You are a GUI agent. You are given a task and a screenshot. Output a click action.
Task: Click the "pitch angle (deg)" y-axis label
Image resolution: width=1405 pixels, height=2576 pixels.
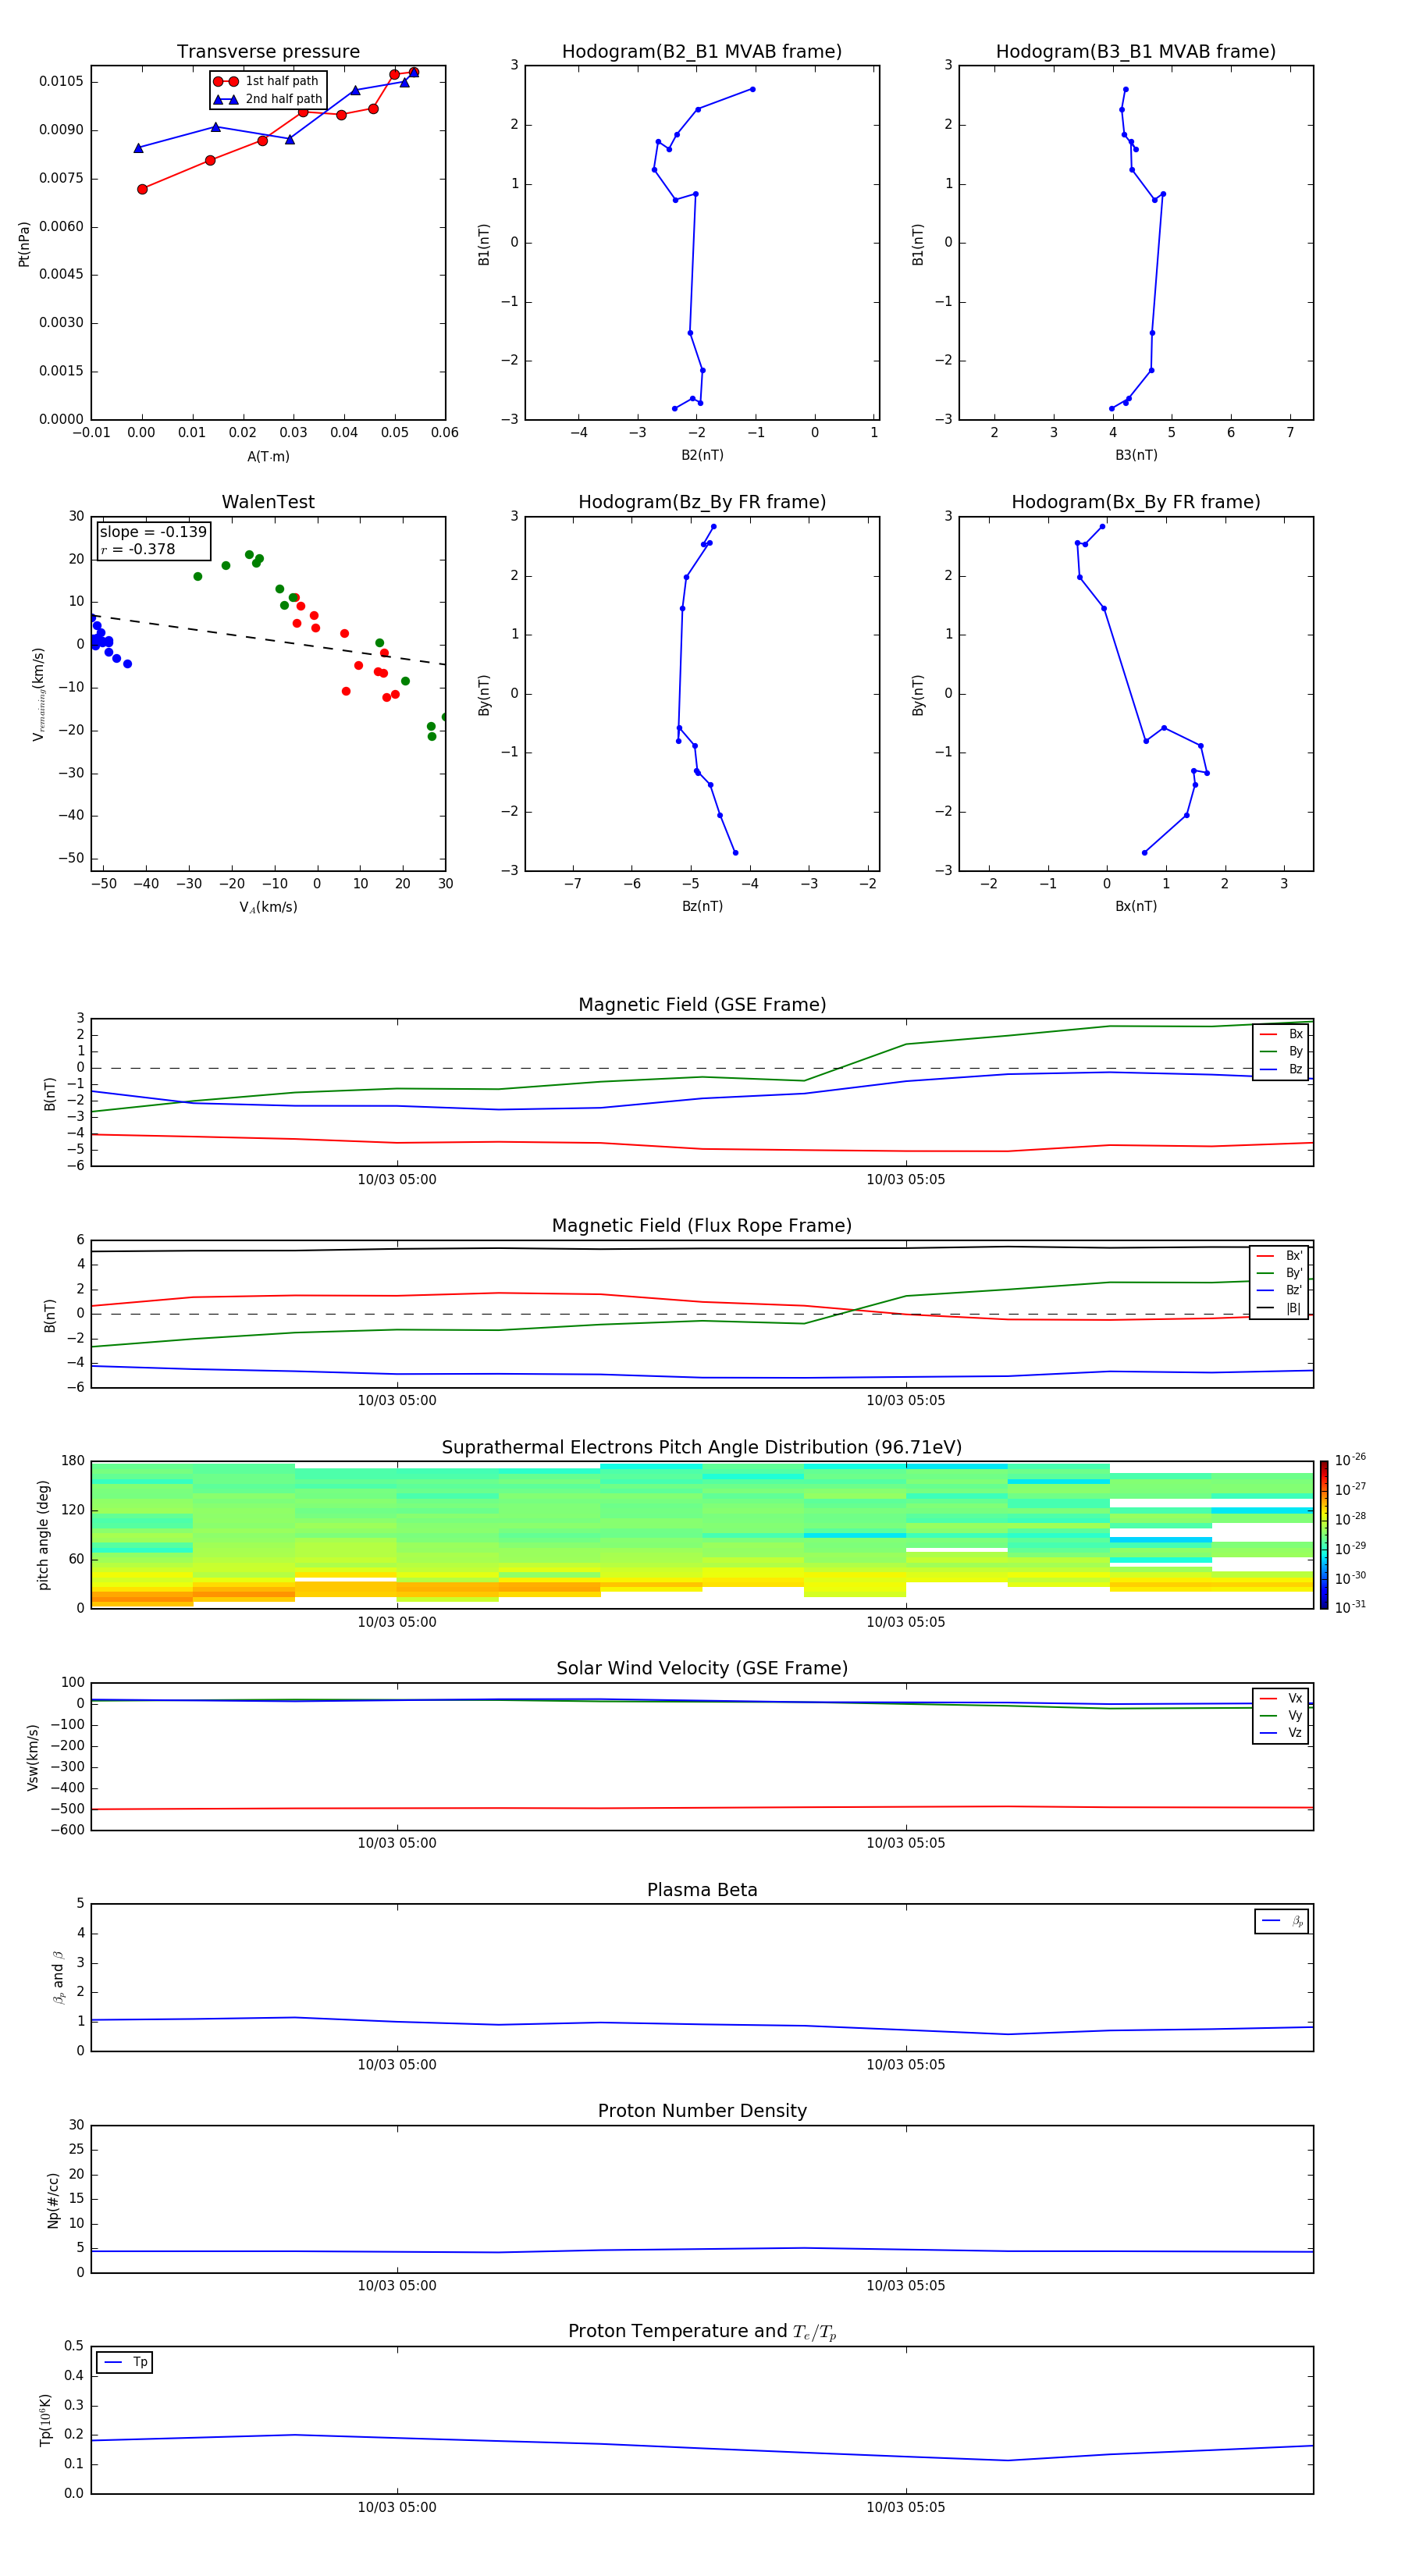point(43,1536)
